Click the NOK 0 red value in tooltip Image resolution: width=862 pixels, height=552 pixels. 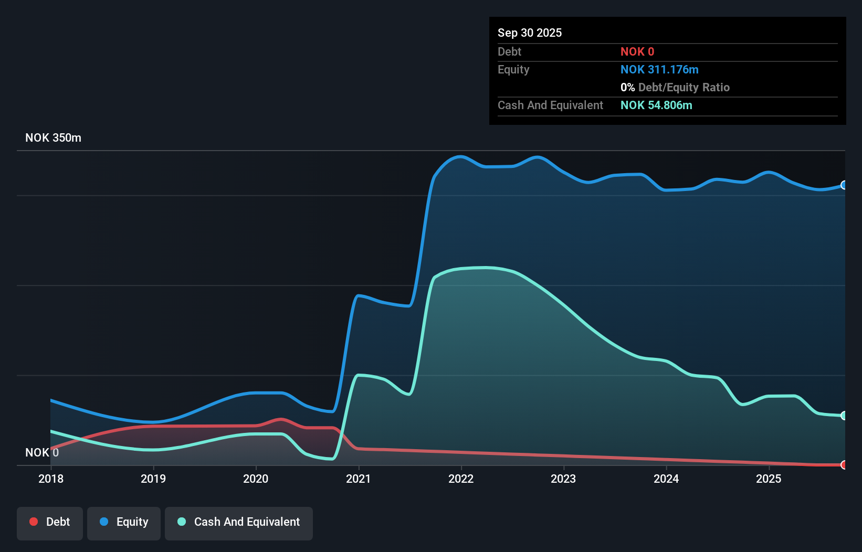[x=637, y=51]
